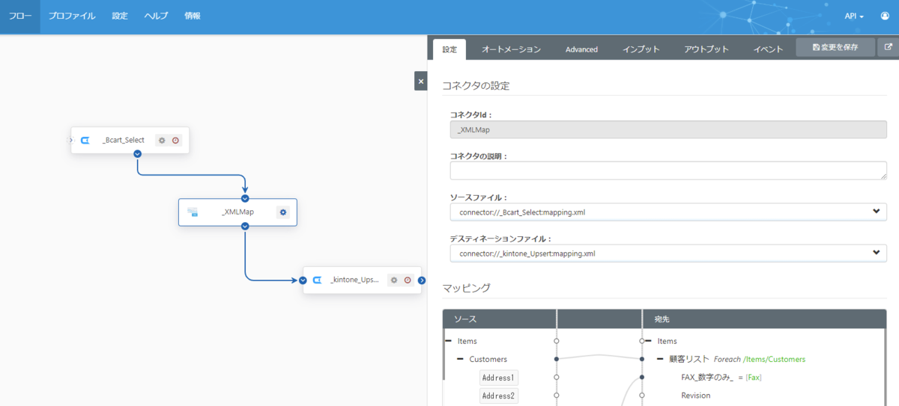Click the _kintone_Ups connector logo icon
Viewport: 899px width, 406px height.
point(317,280)
